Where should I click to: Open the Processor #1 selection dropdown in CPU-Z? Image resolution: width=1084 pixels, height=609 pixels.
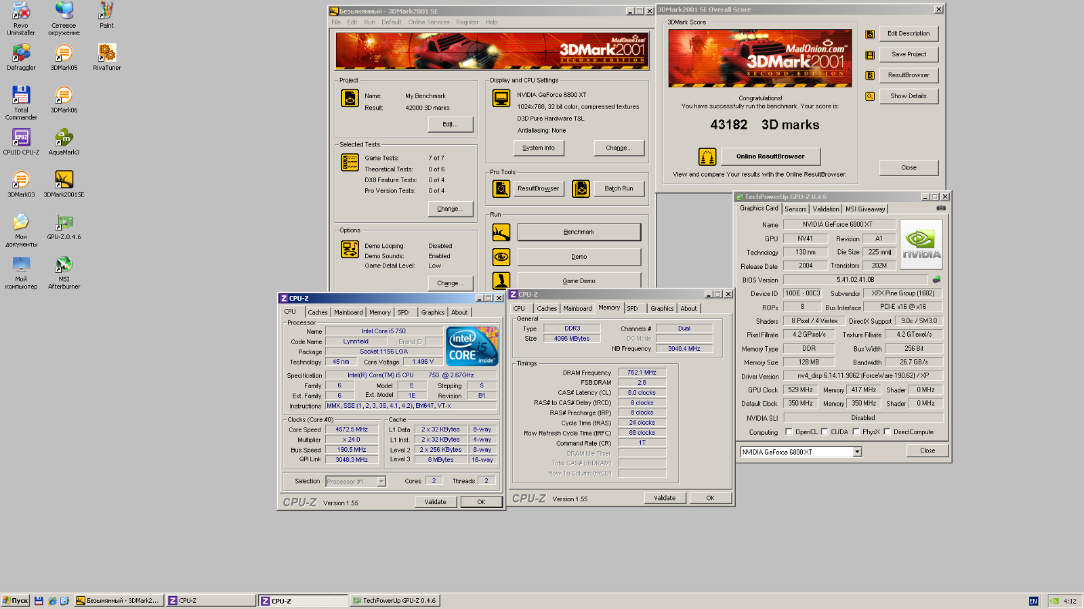click(x=381, y=481)
